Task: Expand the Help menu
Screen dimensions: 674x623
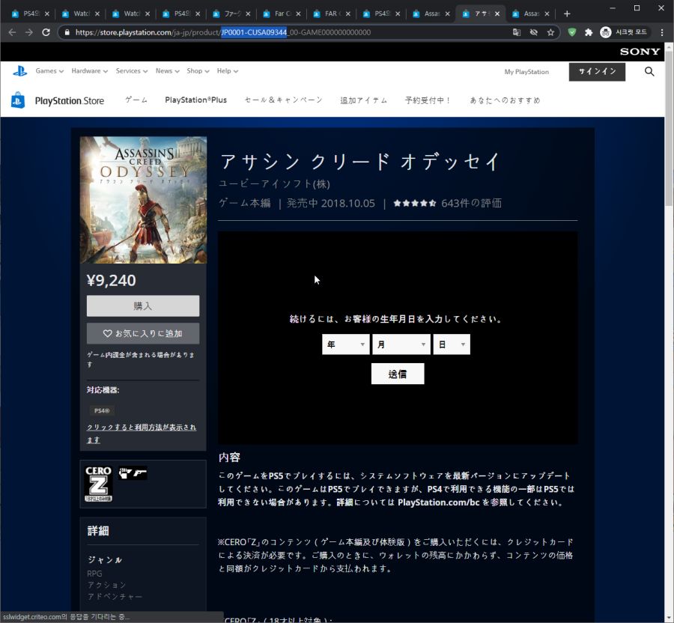Action: pyautogui.click(x=228, y=71)
